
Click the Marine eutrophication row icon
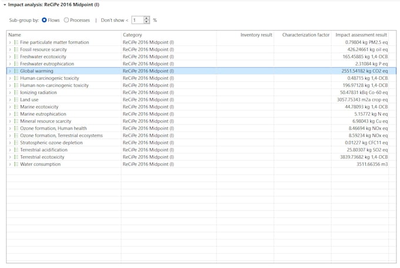[x=16, y=114]
